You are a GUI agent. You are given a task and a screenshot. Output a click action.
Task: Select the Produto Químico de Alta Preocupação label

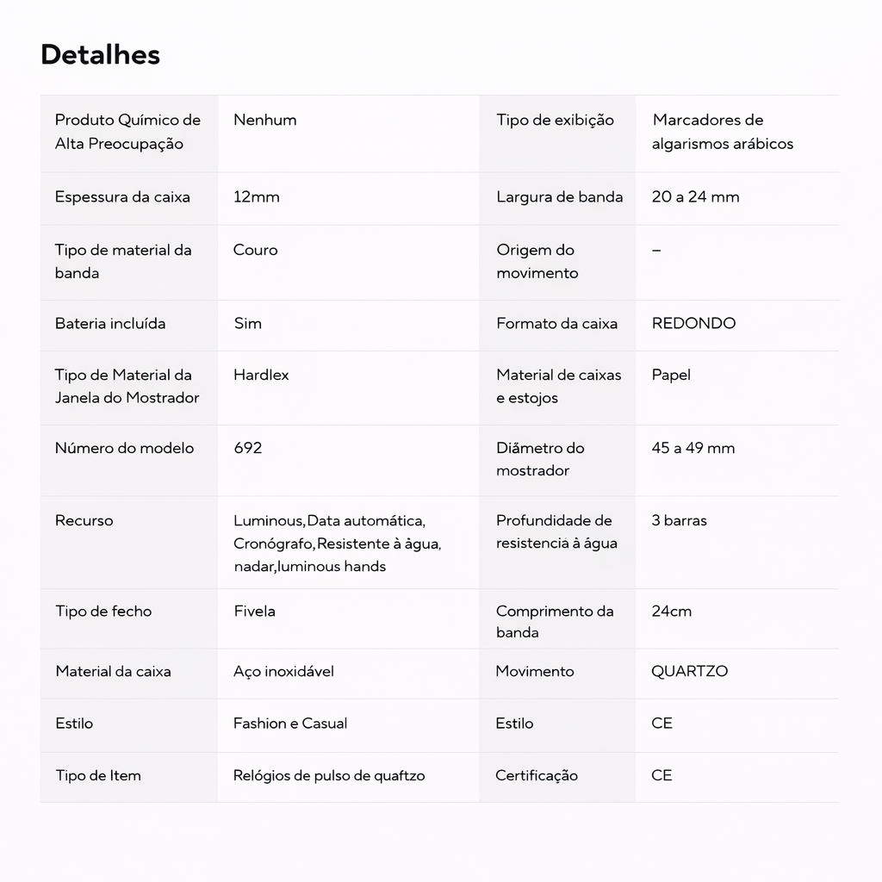tap(127, 132)
